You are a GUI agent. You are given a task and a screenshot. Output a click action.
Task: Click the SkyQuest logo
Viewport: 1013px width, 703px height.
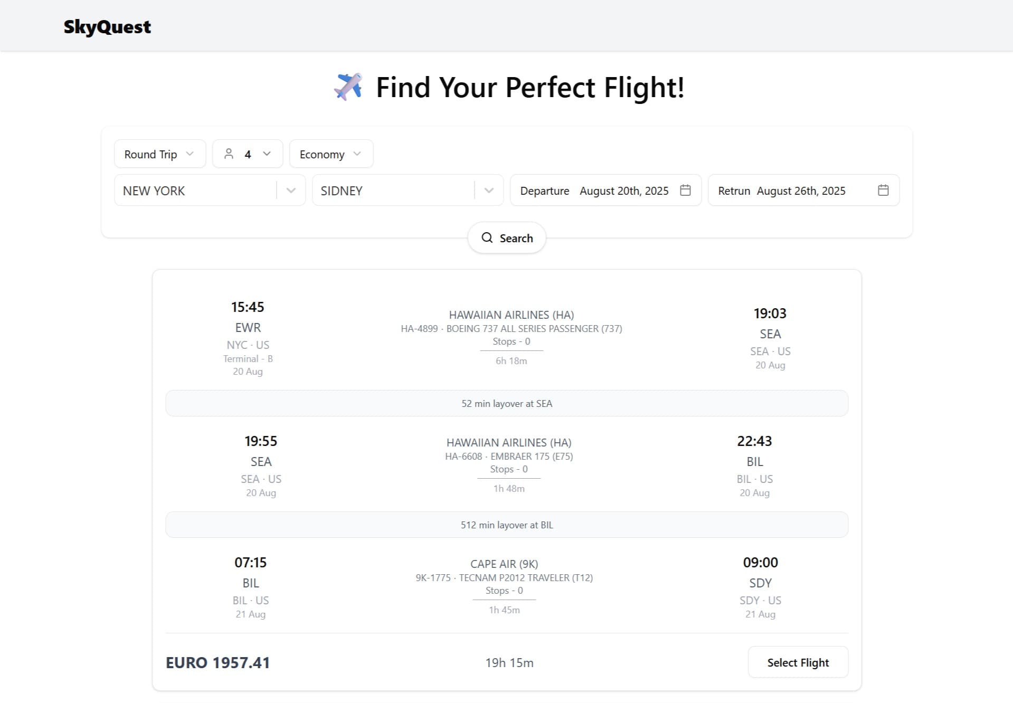[x=107, y=27]
